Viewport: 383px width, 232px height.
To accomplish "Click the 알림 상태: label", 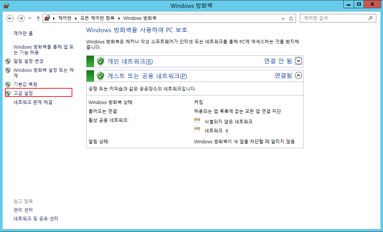I will coord(99,141).
